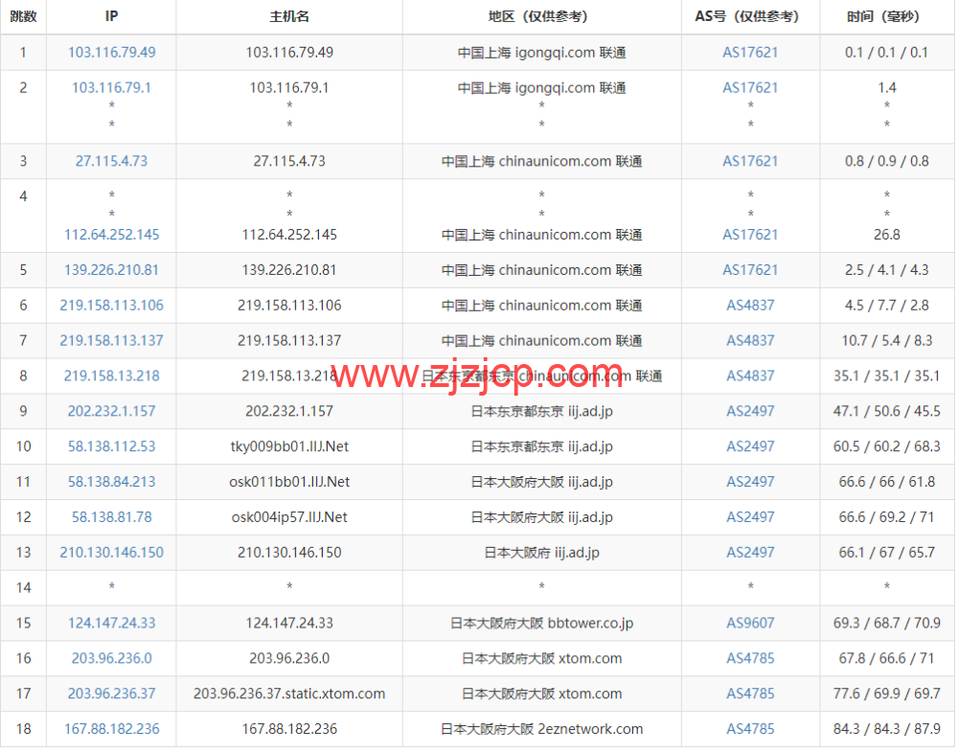Open IP link 27.115.4.73 on hop 3
The height and width of the screenshot is (752, 958).
click(x=111, y=161)
